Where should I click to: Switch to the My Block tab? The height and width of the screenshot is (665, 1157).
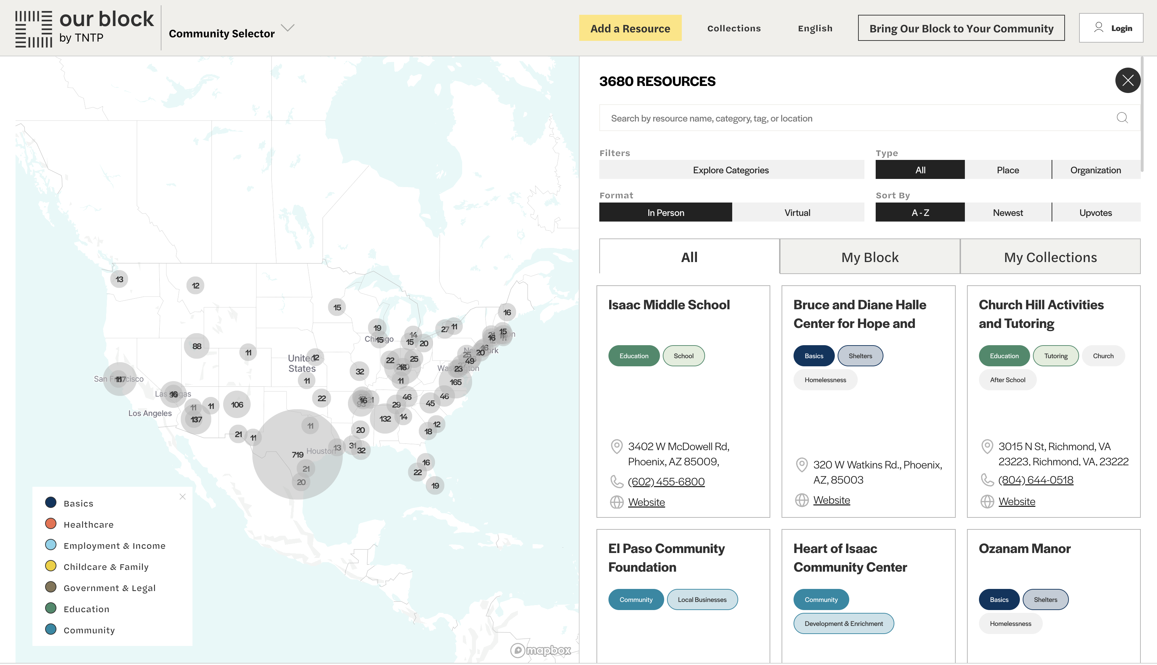pos(869,257)
